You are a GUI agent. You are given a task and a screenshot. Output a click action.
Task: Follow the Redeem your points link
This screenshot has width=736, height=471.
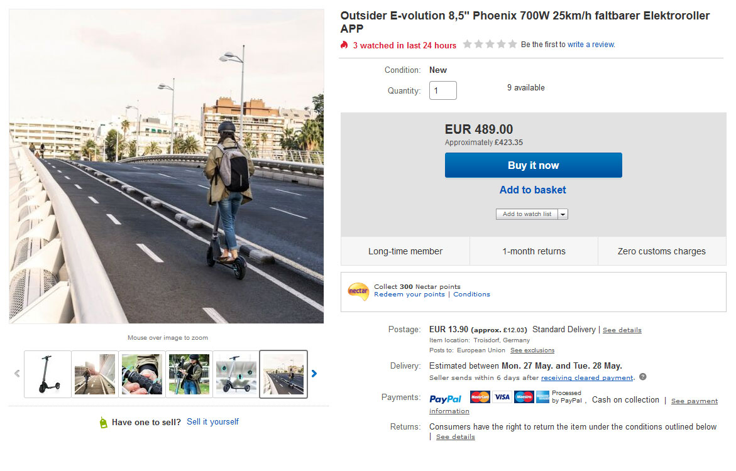[x=409, y=295]
